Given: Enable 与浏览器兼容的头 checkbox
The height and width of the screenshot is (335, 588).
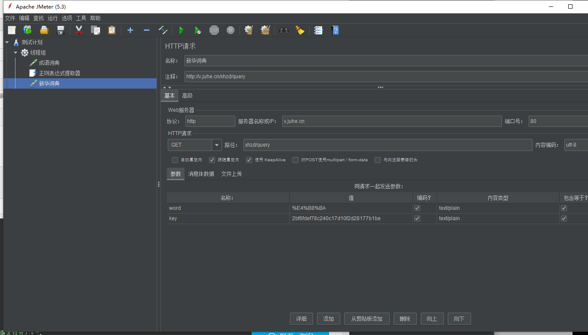Looking at the screenshot, I should pyautogui.click(x=378, y=160).
